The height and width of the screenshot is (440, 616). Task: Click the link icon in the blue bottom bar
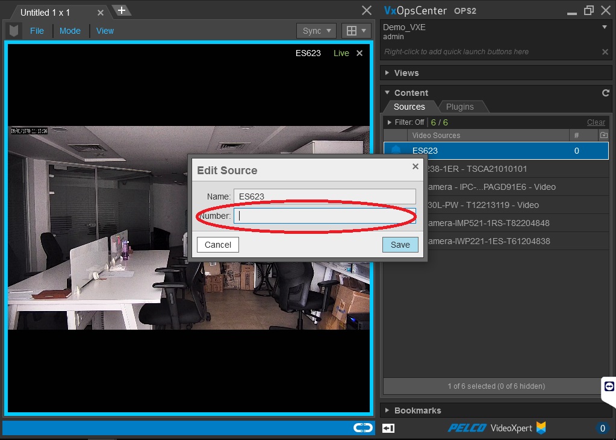[x=362, y=427]
